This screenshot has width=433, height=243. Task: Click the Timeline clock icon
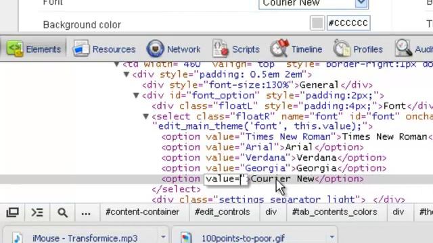pos(279,48)
